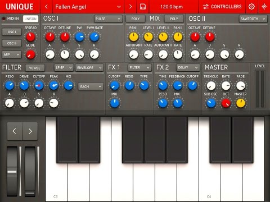Screen dimensions: 270x202
Task: Open the OSC II SAWTOOTH waveform dropdown
Action: click(253, 19)
